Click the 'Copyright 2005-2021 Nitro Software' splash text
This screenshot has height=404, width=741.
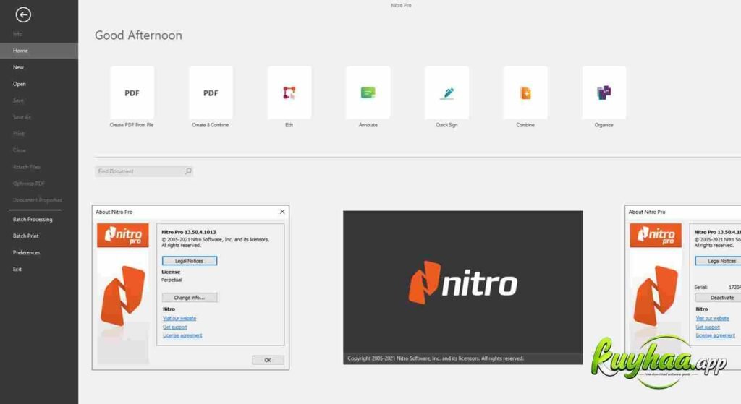click(436, 358)
